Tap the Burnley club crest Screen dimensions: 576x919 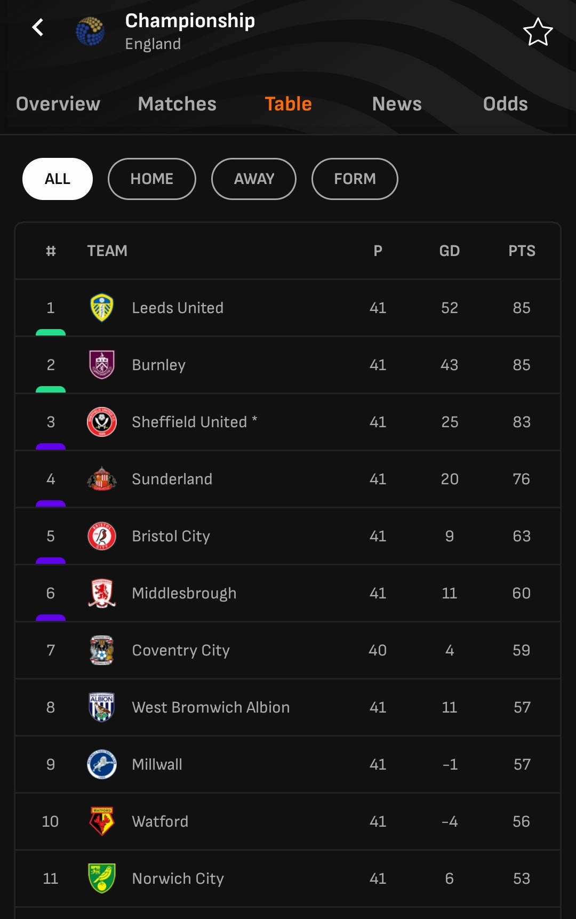click(101, 365)
